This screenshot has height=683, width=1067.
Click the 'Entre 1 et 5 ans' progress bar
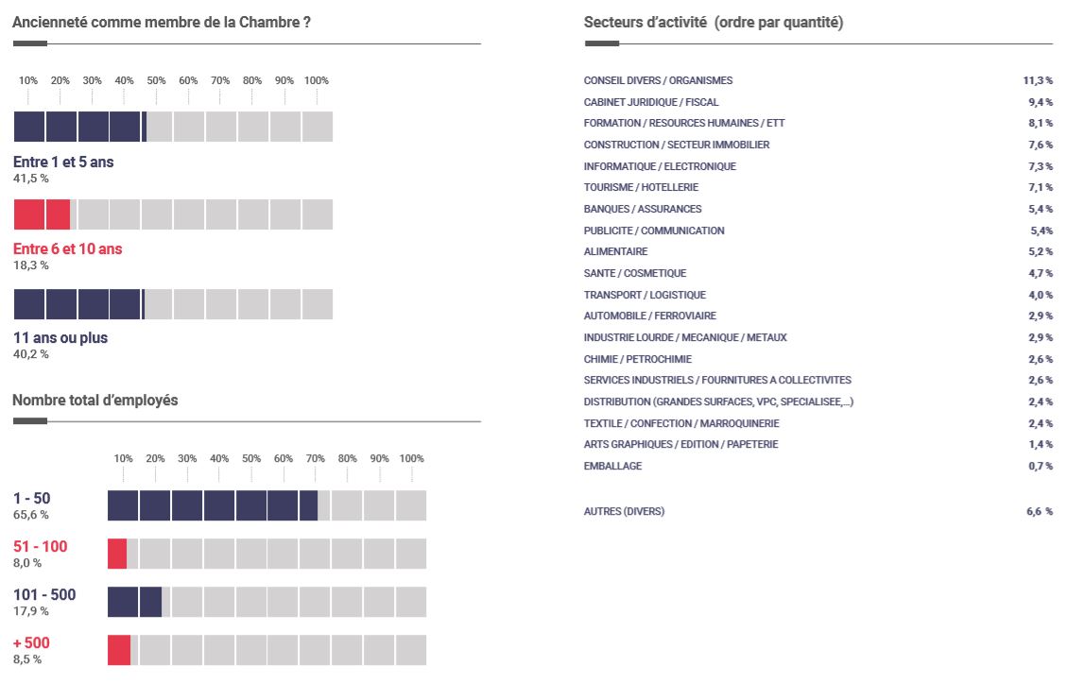(x=173, y=127)
